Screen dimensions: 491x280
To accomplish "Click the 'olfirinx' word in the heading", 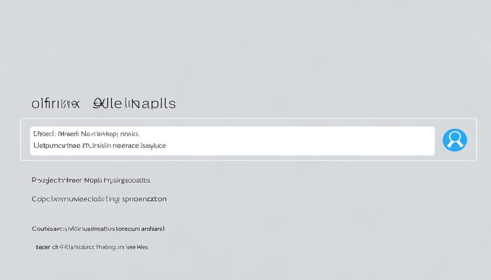I will pos(56,104).
